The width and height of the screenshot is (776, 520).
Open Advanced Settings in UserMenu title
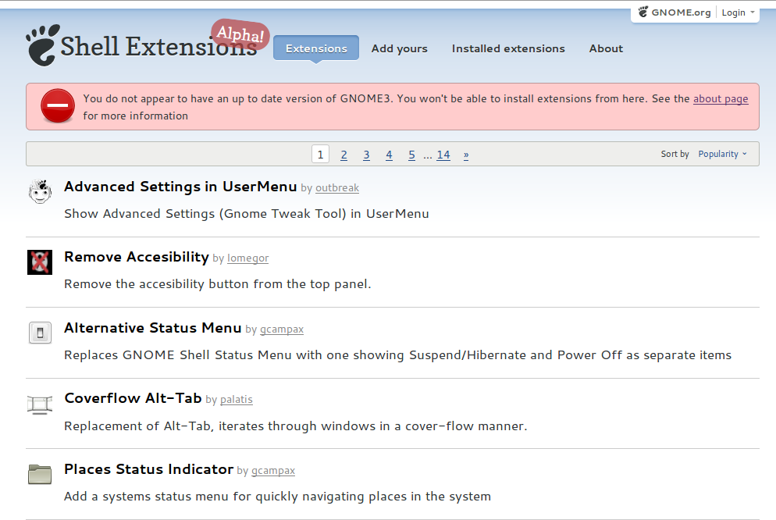[180, 187]
